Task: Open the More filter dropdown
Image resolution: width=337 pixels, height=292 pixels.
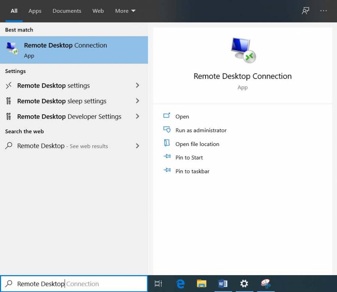Action: pyautogui.click(x=125, y=11)
